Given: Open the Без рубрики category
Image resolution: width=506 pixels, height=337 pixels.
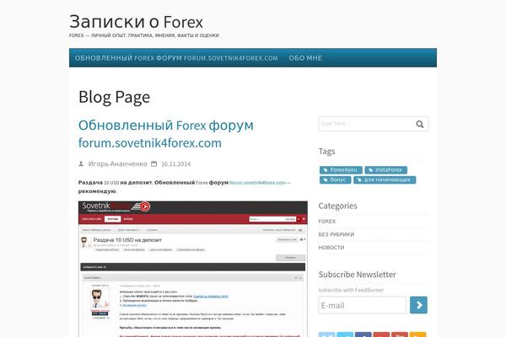Looking at the screenshot, I should (x=336, y=234).
